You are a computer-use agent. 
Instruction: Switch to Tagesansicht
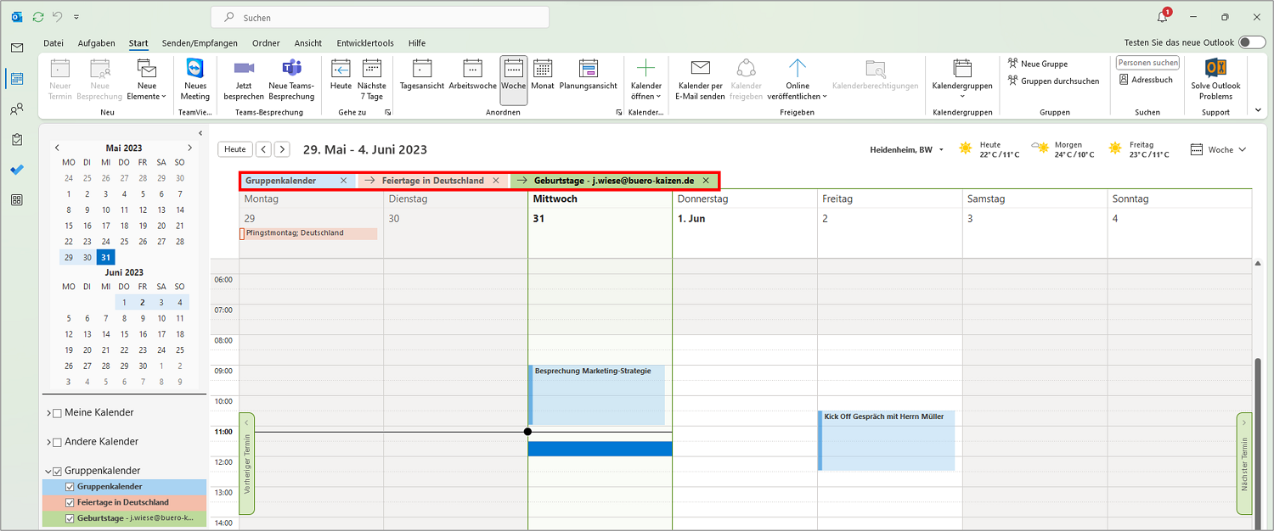click(422, 75)
